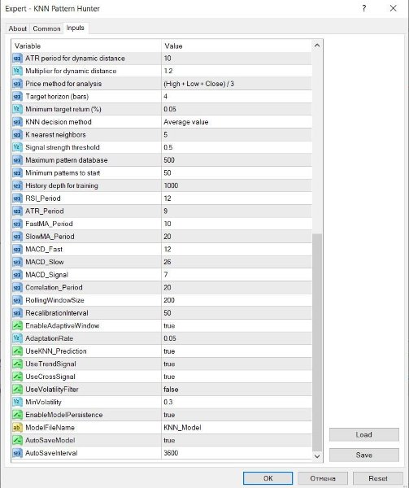The image size is (409, 488).
Task: Click the boolean icon beside UseVolatilityFilter
Action: [17, 389]
